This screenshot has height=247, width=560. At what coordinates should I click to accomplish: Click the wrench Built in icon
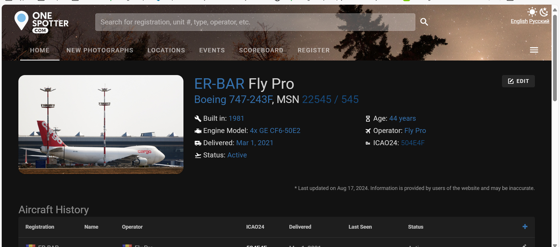(198, 118)
